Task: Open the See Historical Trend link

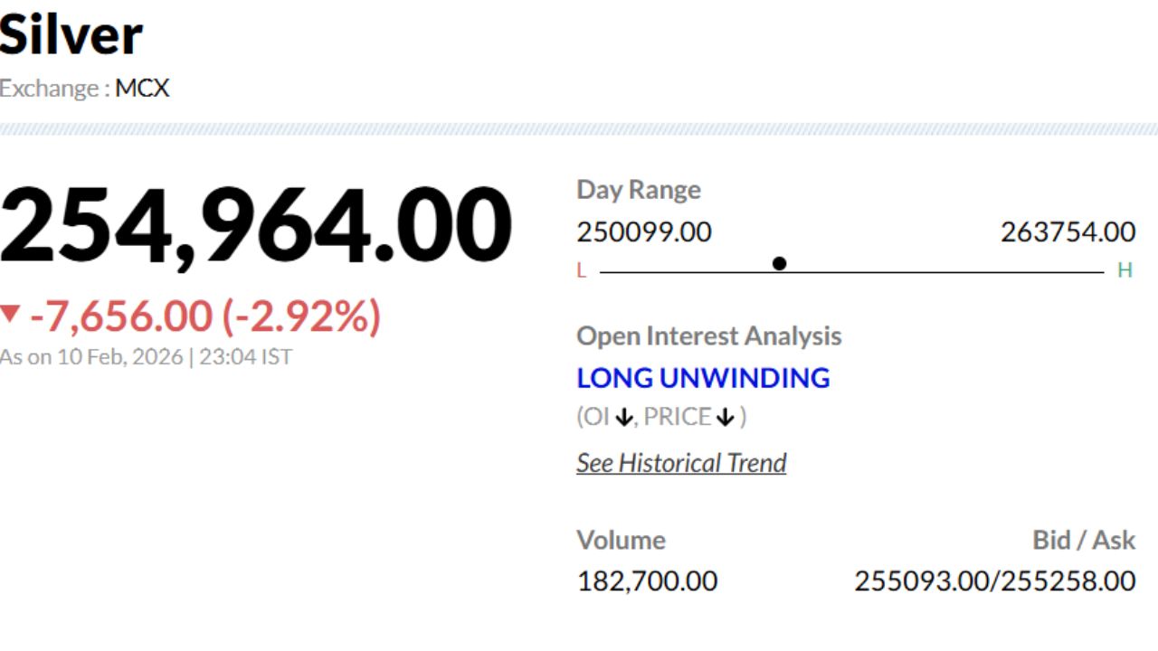Action: coord(681,463)
